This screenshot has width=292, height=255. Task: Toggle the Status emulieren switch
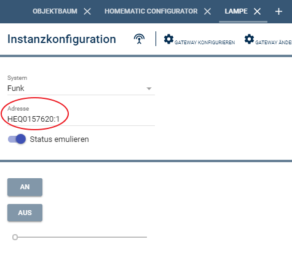tap(17, 139)
